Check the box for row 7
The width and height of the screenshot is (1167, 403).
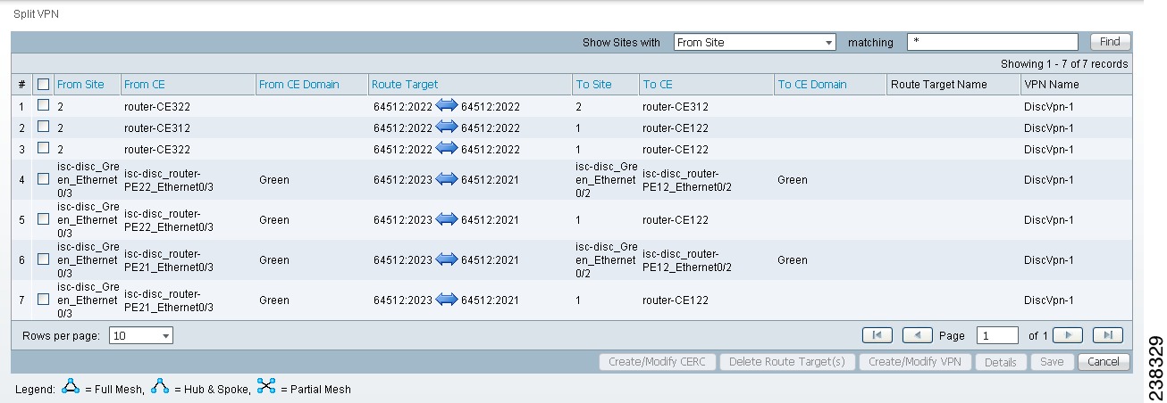(43, 300)
